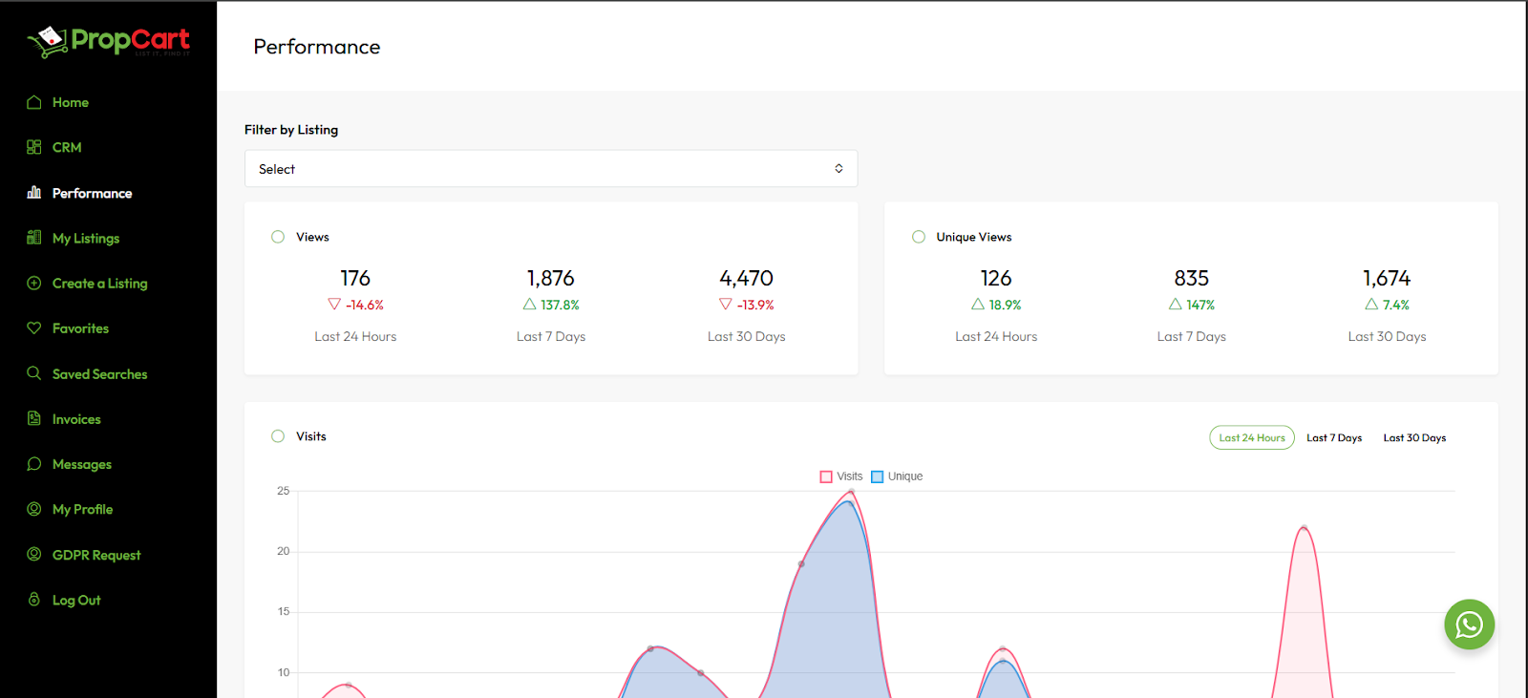Click the 1,876 views value

click(x=551, y=278)
